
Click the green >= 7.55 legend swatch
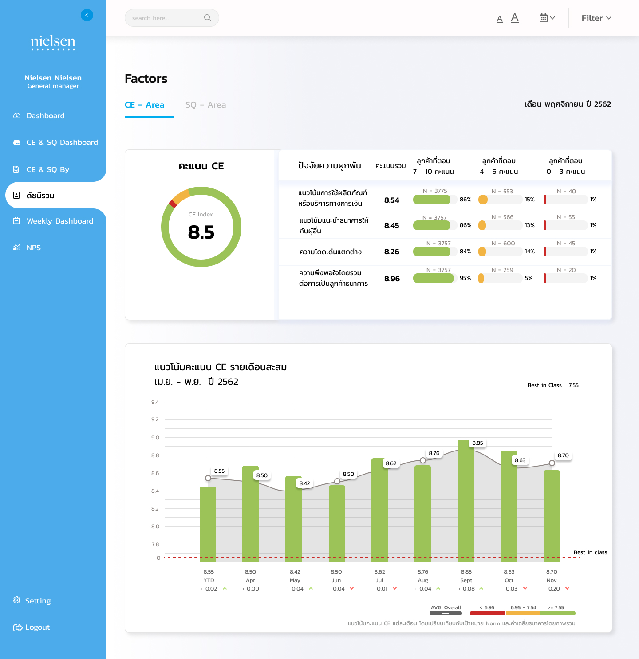pos(558,613)
